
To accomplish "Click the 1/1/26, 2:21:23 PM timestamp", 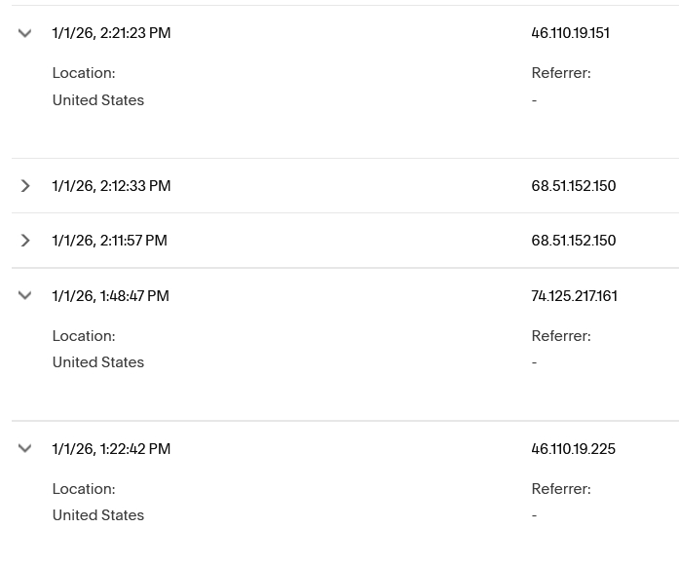I will click(x=111, y=33).
